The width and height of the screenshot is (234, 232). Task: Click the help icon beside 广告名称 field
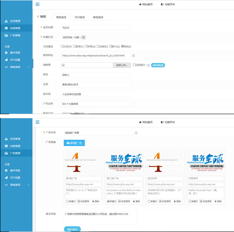pyautogui.click(x=136, y=133)
